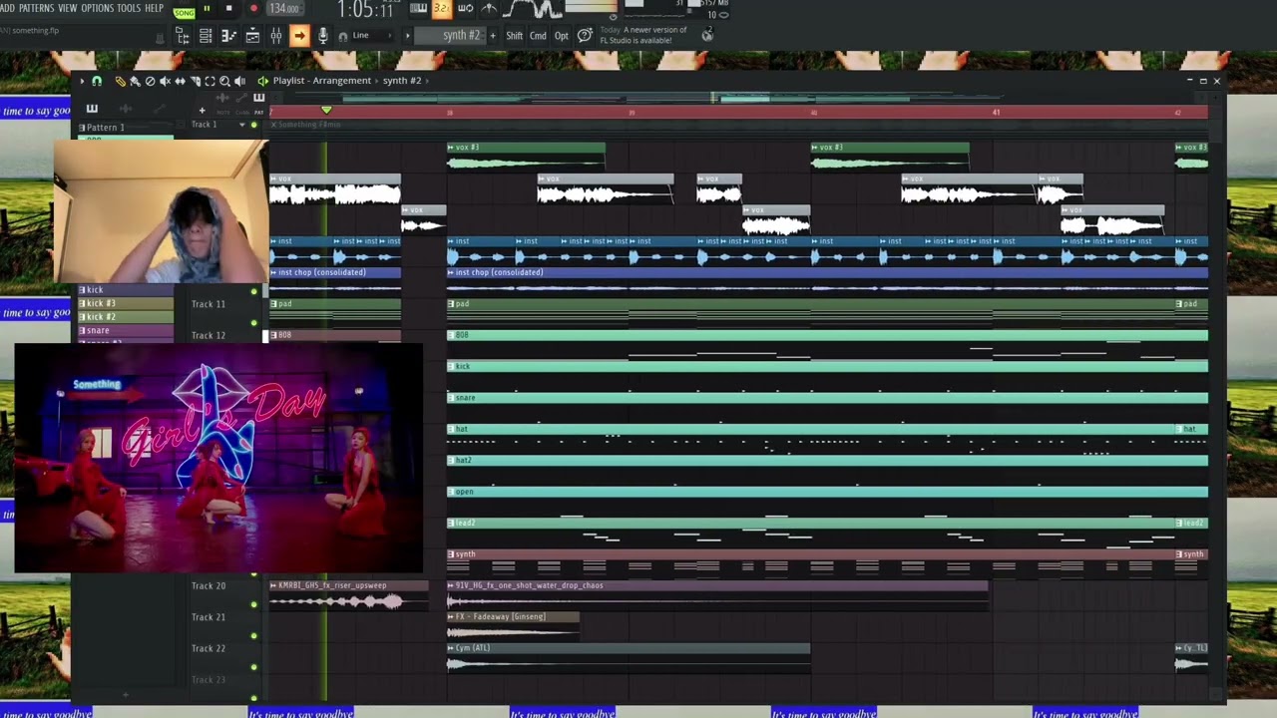
Task: Select the 'kick #3' pattern in picker
Action: click(126, 303)
